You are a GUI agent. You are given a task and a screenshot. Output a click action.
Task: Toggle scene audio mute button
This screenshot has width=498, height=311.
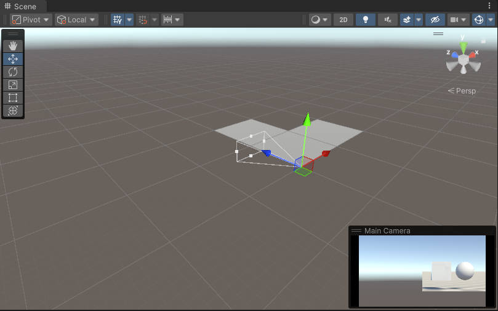387,20
